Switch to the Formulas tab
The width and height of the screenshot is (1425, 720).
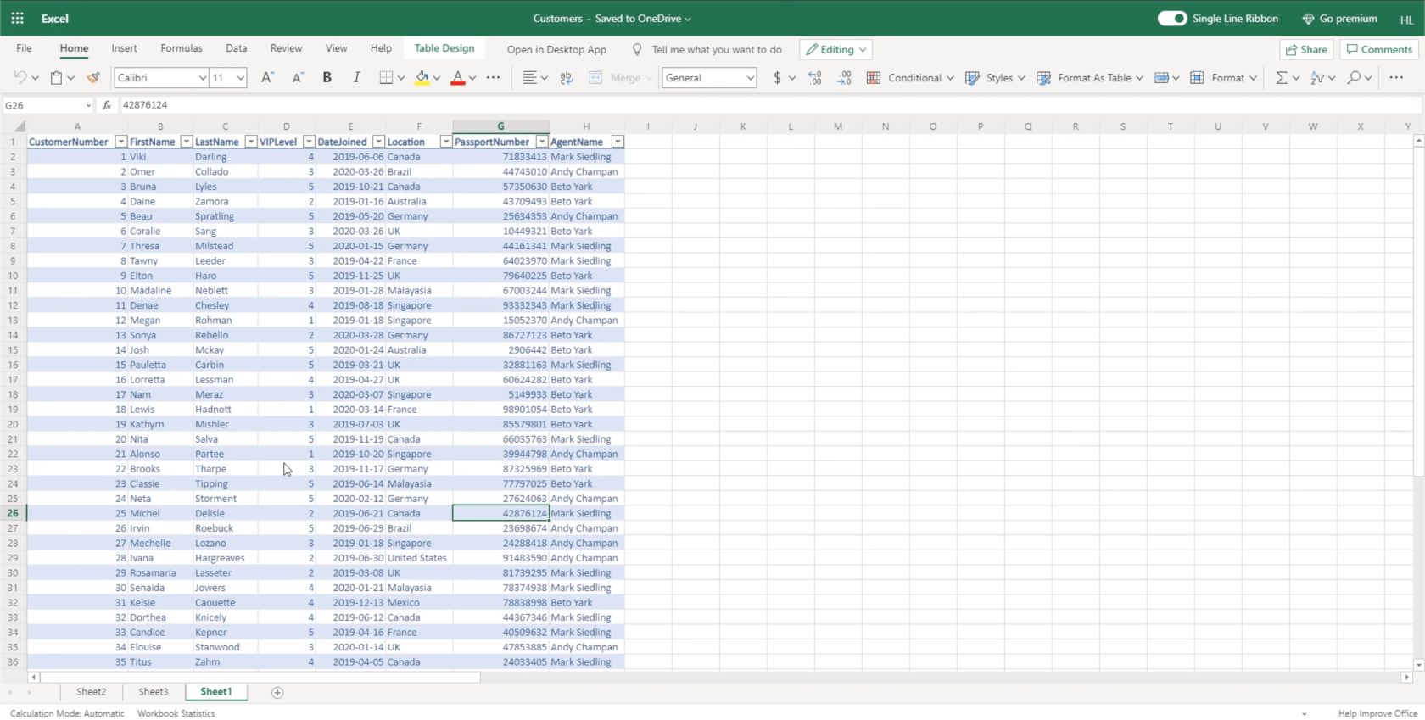(x=182, y=48)
